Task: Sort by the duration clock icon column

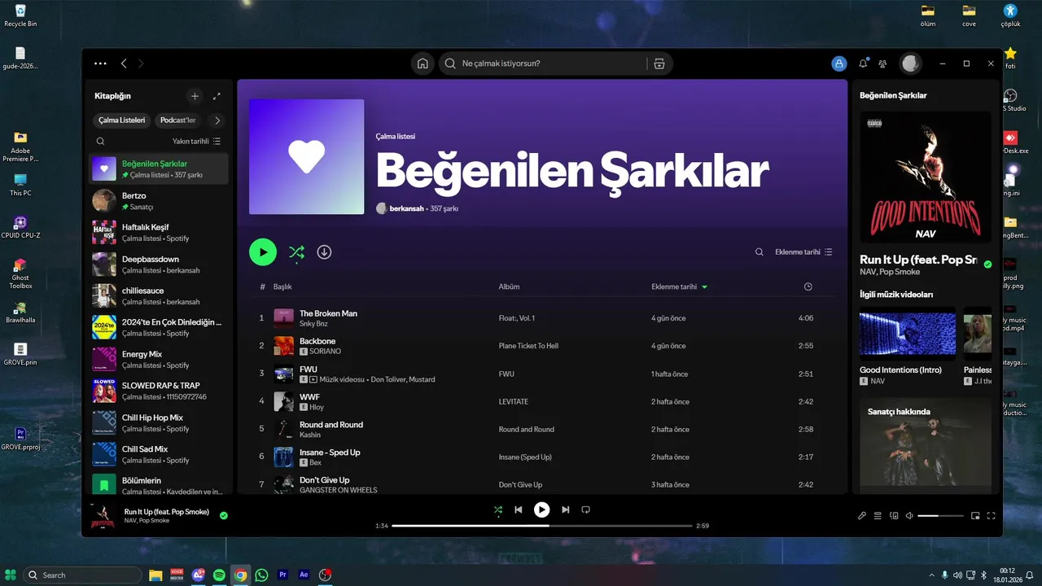Action: [808, 286]
